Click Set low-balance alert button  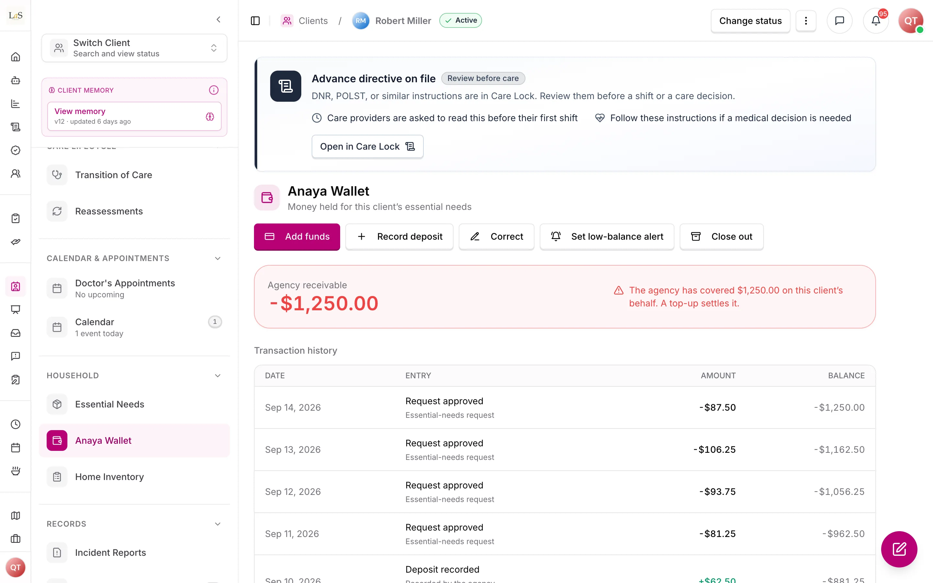pos(607,237)
